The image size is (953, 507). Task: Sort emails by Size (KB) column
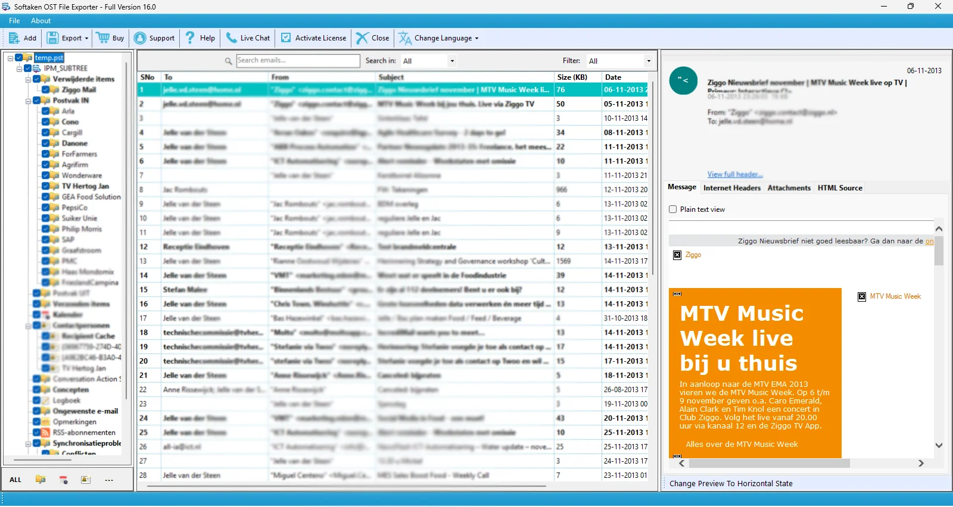[572, 77]
